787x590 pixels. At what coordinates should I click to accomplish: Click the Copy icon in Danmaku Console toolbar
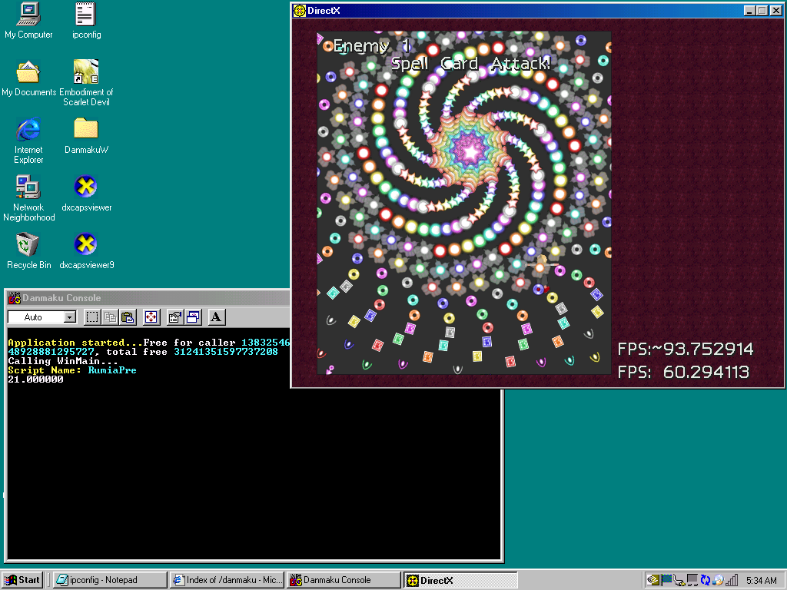coord(110,317)
